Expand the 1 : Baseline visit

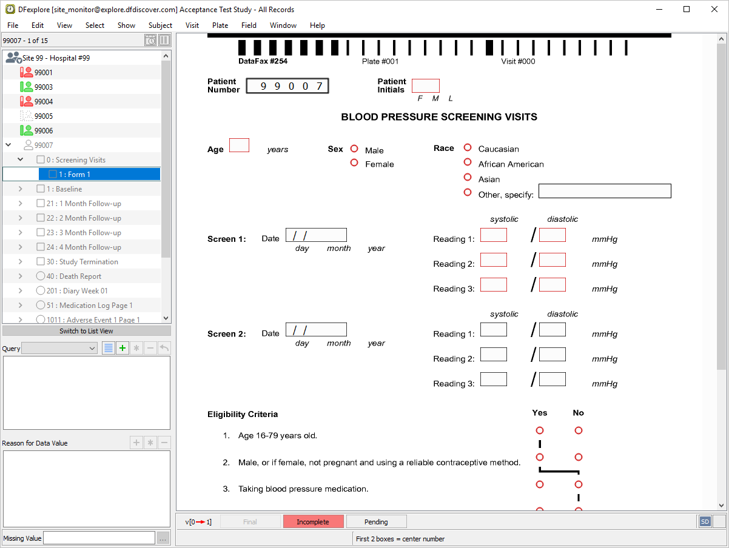pos(20,189)
